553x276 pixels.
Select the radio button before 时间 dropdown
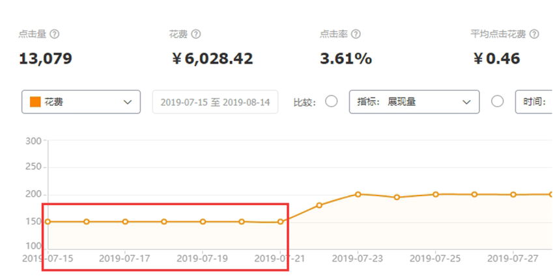pyautogui.click(x=498, y=101)
